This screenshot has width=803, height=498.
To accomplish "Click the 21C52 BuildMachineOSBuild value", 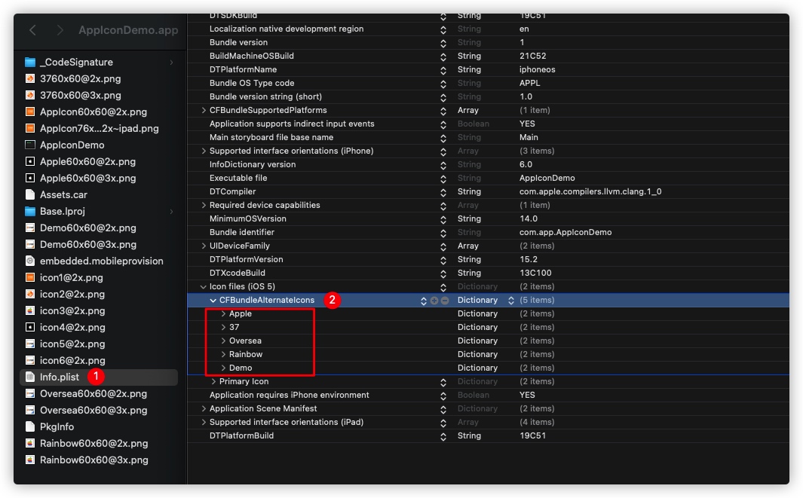I will (532, 56).
